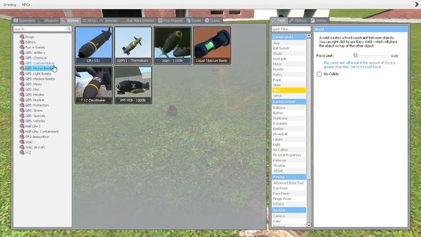This screenshot has width=421, height=237.
Task: Spawn the Jdam - 1150lb bomb
Action: pyautogui.click(x=172, y=45)
